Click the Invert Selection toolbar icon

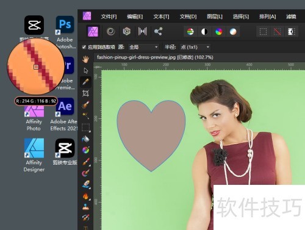tap(292, 32)
